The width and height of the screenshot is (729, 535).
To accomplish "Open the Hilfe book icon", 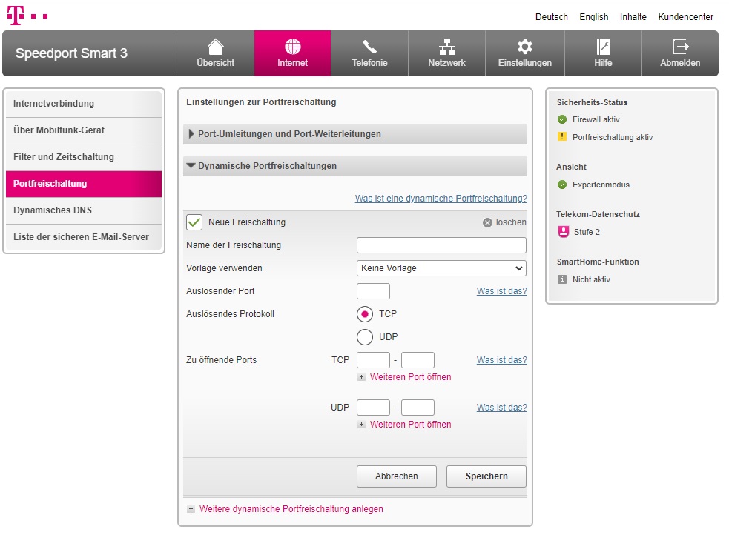I will point(603,47).
